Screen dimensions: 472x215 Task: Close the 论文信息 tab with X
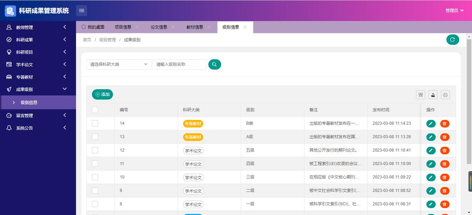pyautogui.click(x=173, y=27)
